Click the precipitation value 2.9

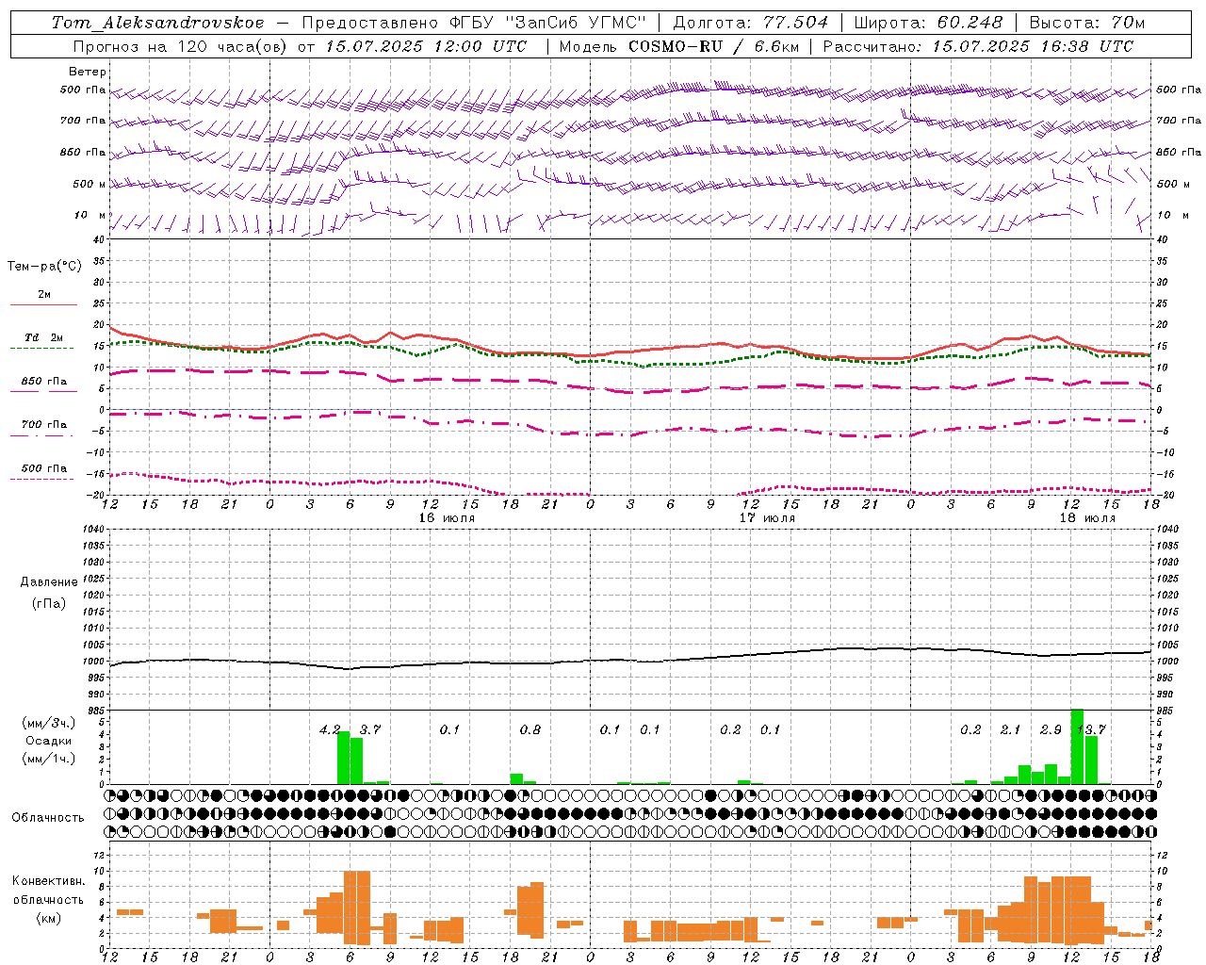[1051, 730]
